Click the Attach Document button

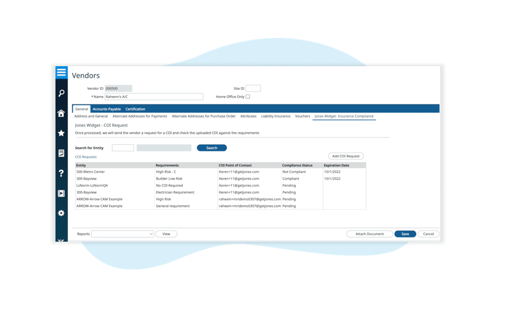point(369,234)
